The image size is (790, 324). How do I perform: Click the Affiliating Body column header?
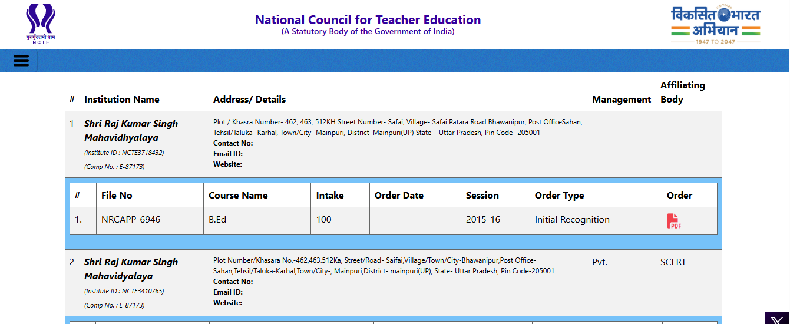tap(682, 92)
